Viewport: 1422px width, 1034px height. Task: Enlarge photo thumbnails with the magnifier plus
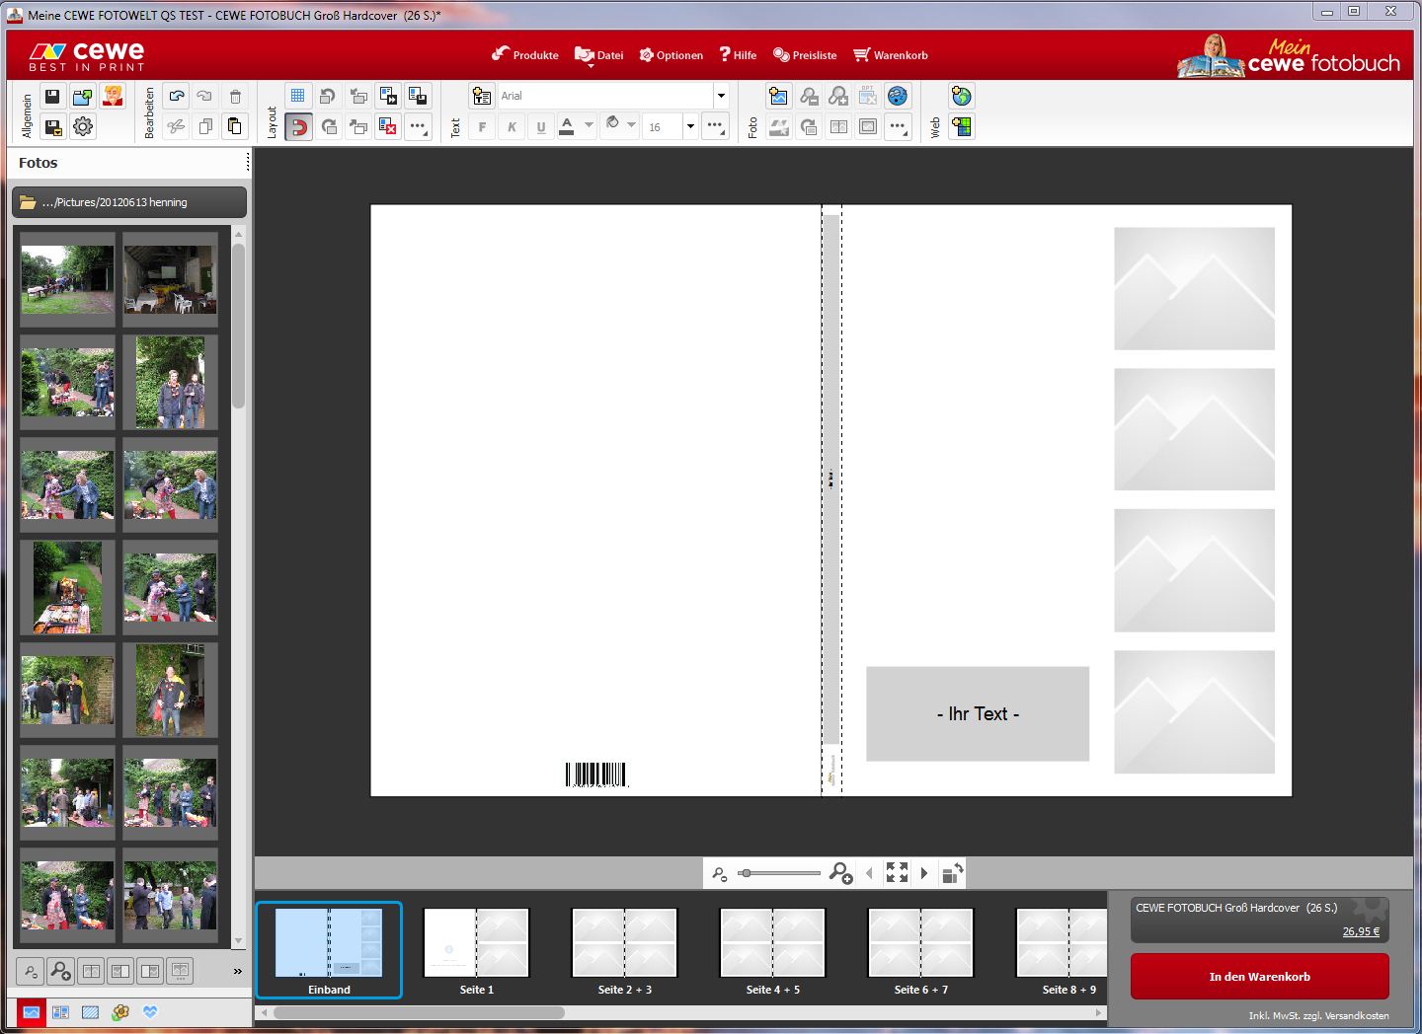60,972
